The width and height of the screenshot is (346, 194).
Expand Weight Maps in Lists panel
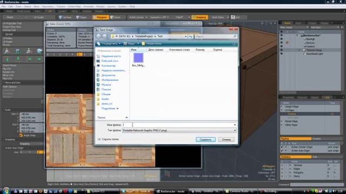(x=282, y=107)
